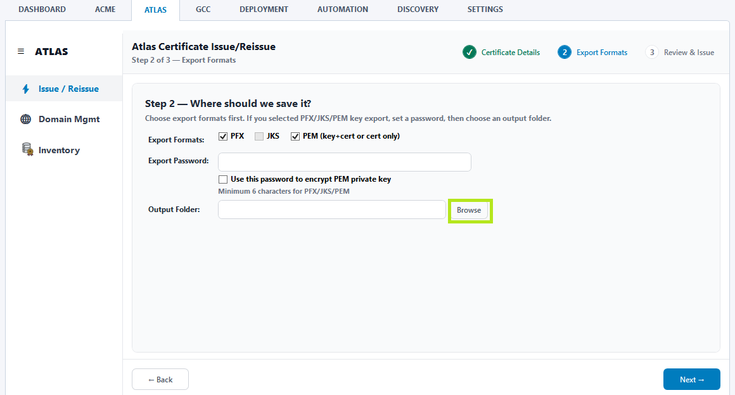Click the Inventory database icon
The height and width of the screenshot is (395, 735).
[27, 149]
